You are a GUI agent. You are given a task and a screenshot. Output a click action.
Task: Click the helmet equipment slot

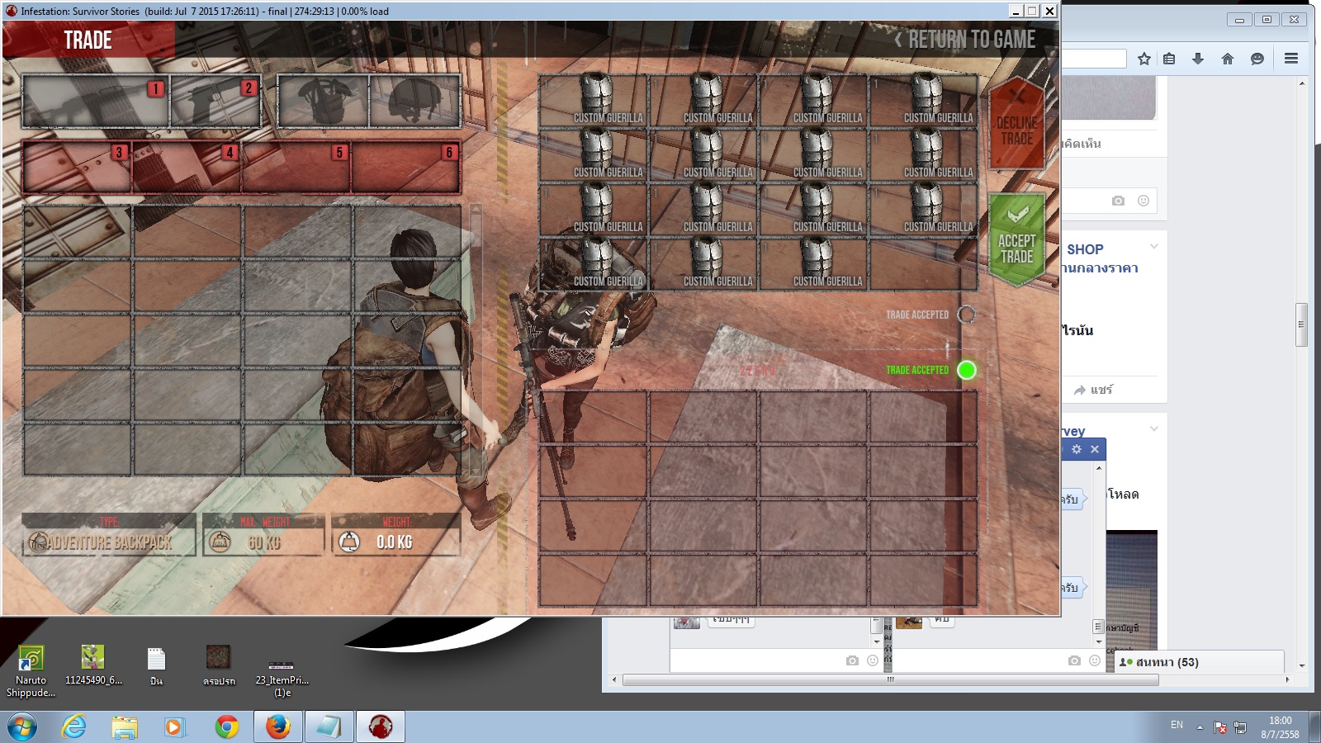(x=415, y=101)
